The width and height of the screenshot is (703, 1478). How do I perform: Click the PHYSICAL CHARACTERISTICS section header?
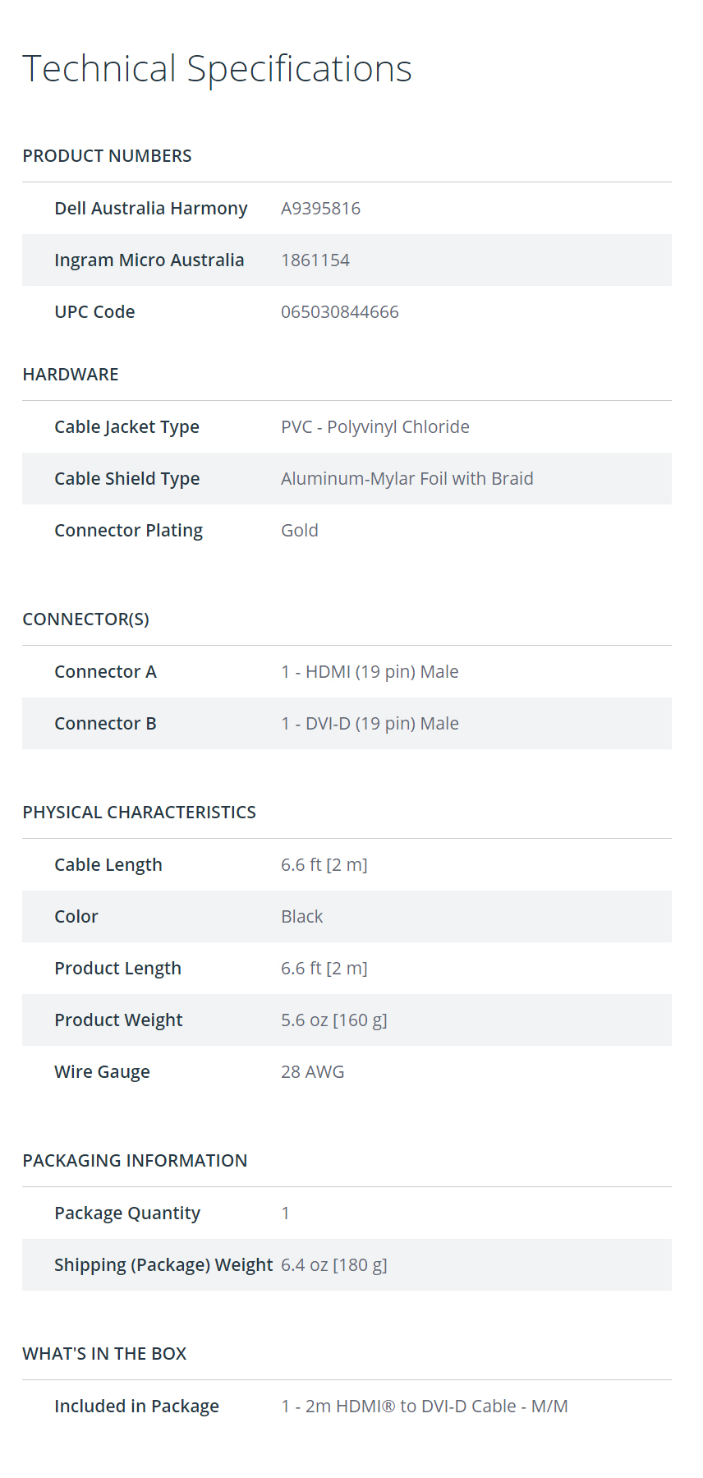[x=140, y=813]
